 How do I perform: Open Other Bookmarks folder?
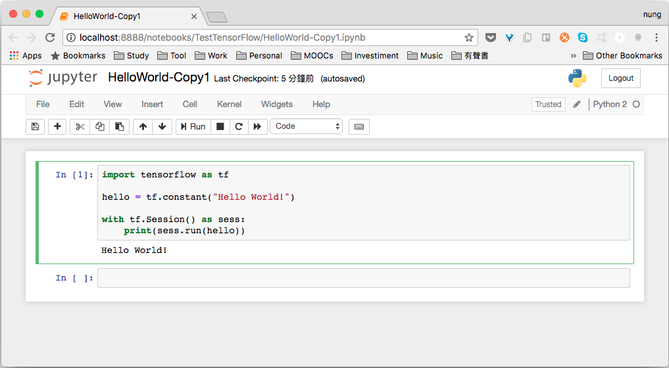[622, 56]
